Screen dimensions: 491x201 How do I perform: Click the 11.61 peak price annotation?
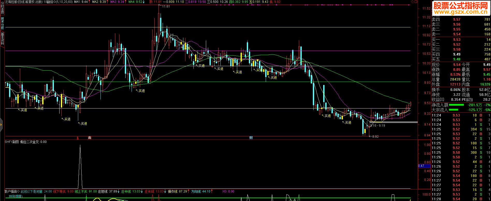pyautogui.click(x=166, y=6)
